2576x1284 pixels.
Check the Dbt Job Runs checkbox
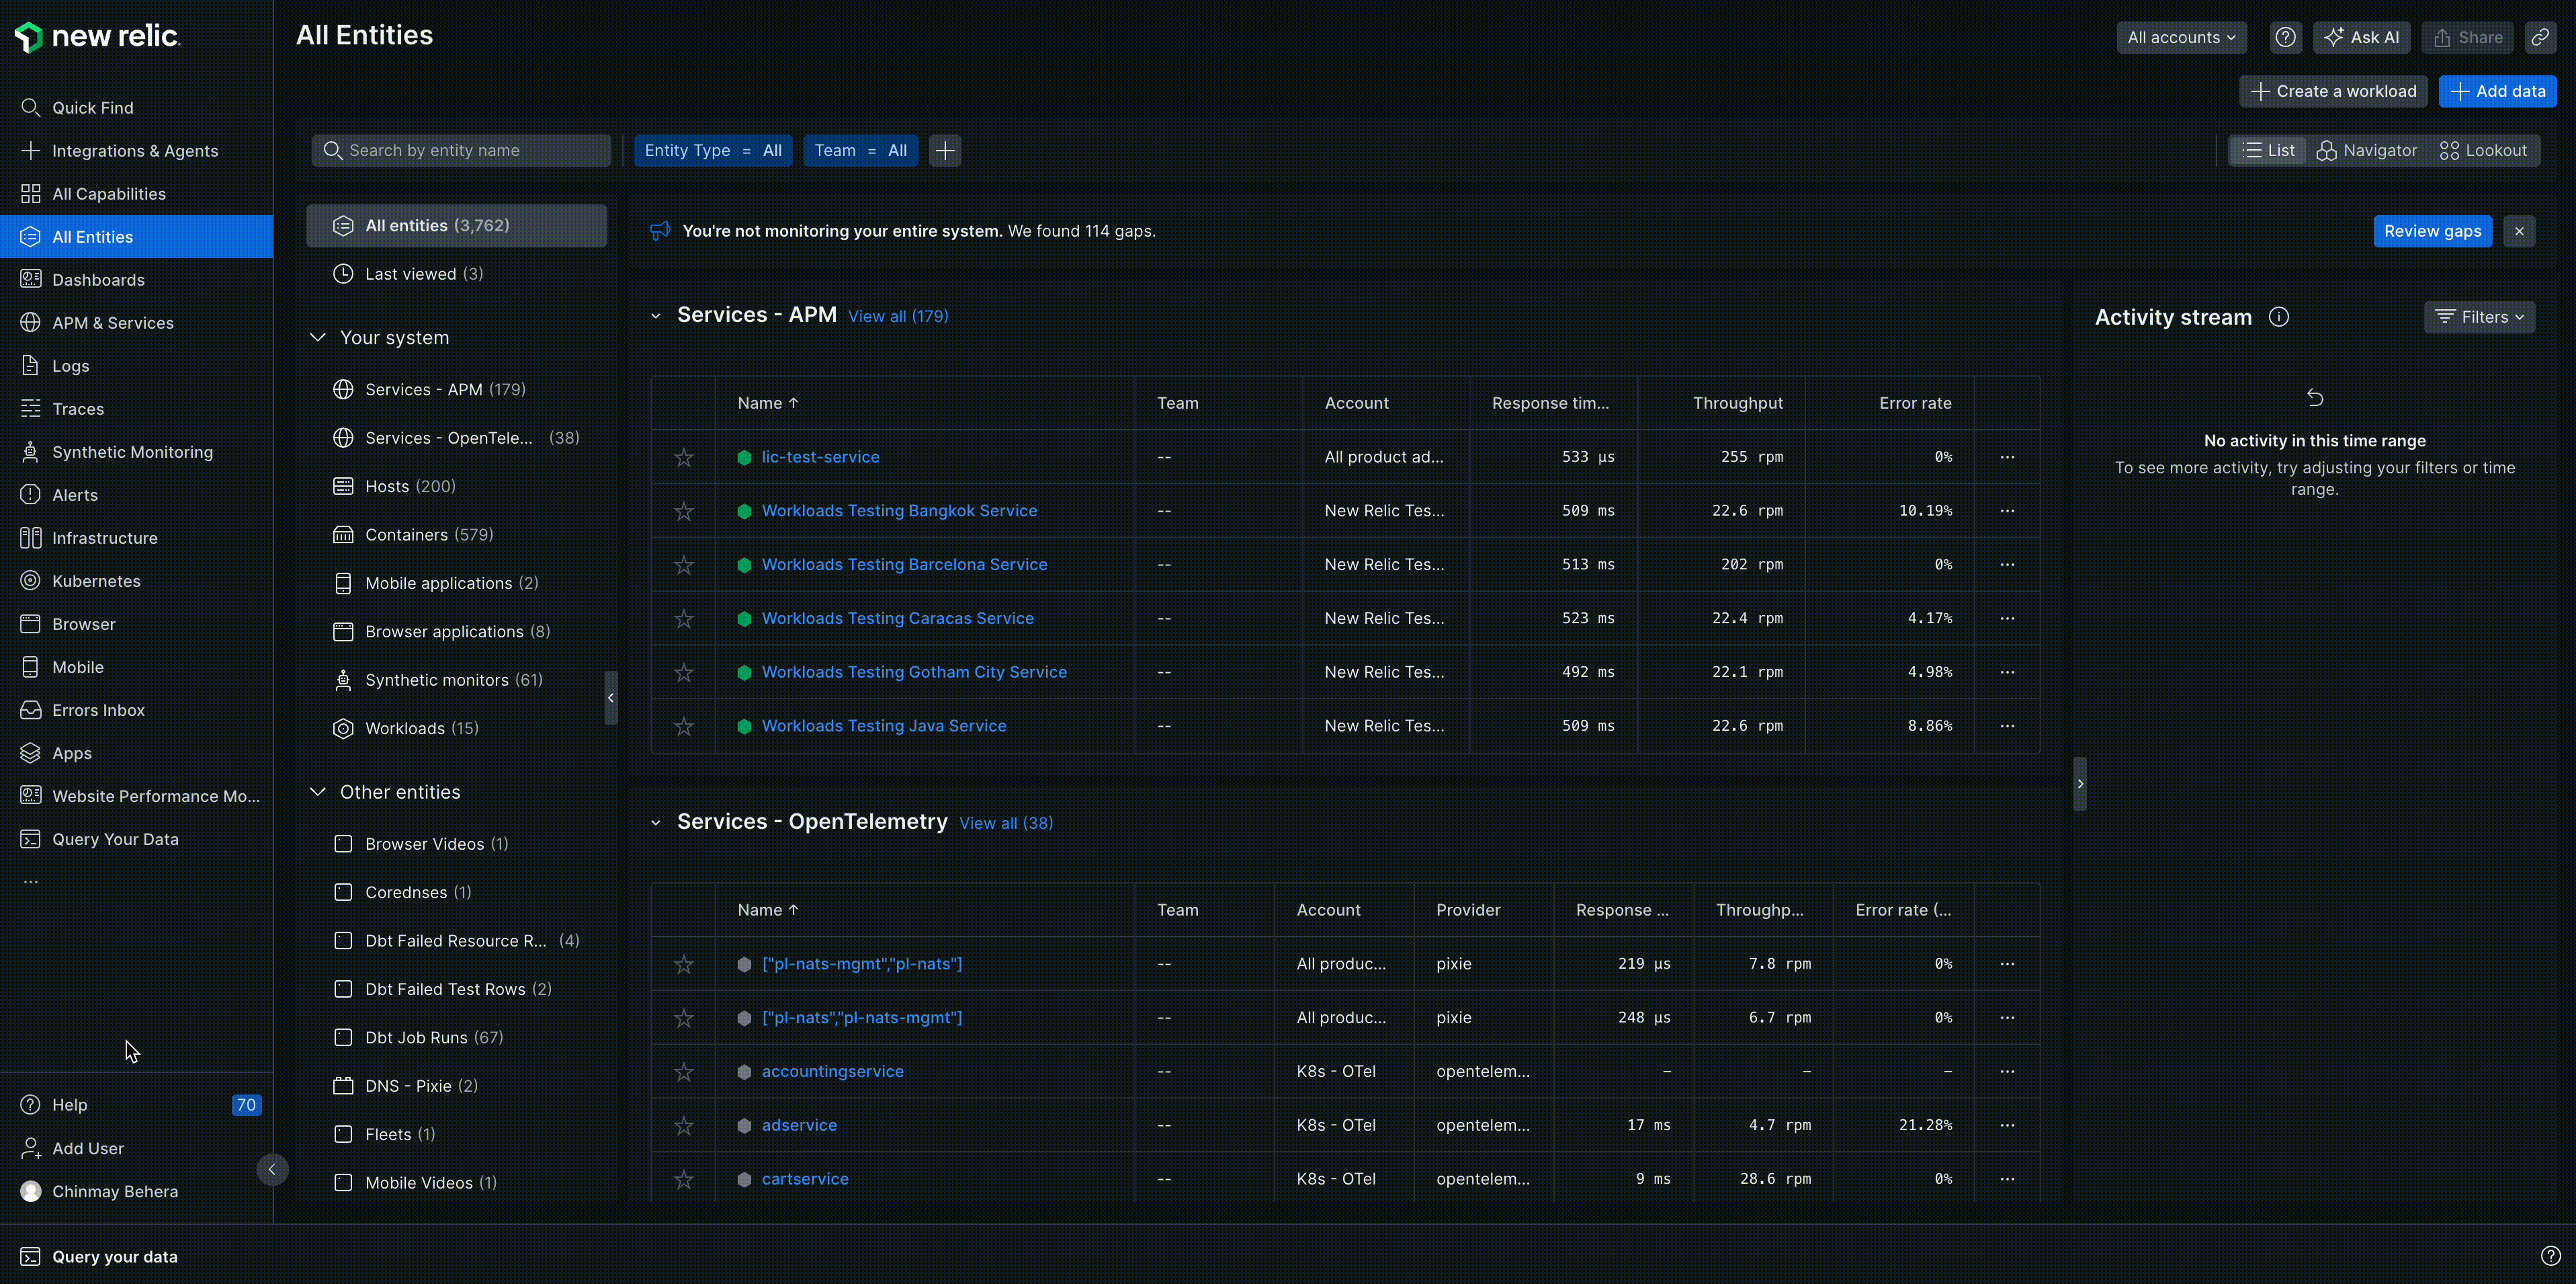click(344, 1037)
